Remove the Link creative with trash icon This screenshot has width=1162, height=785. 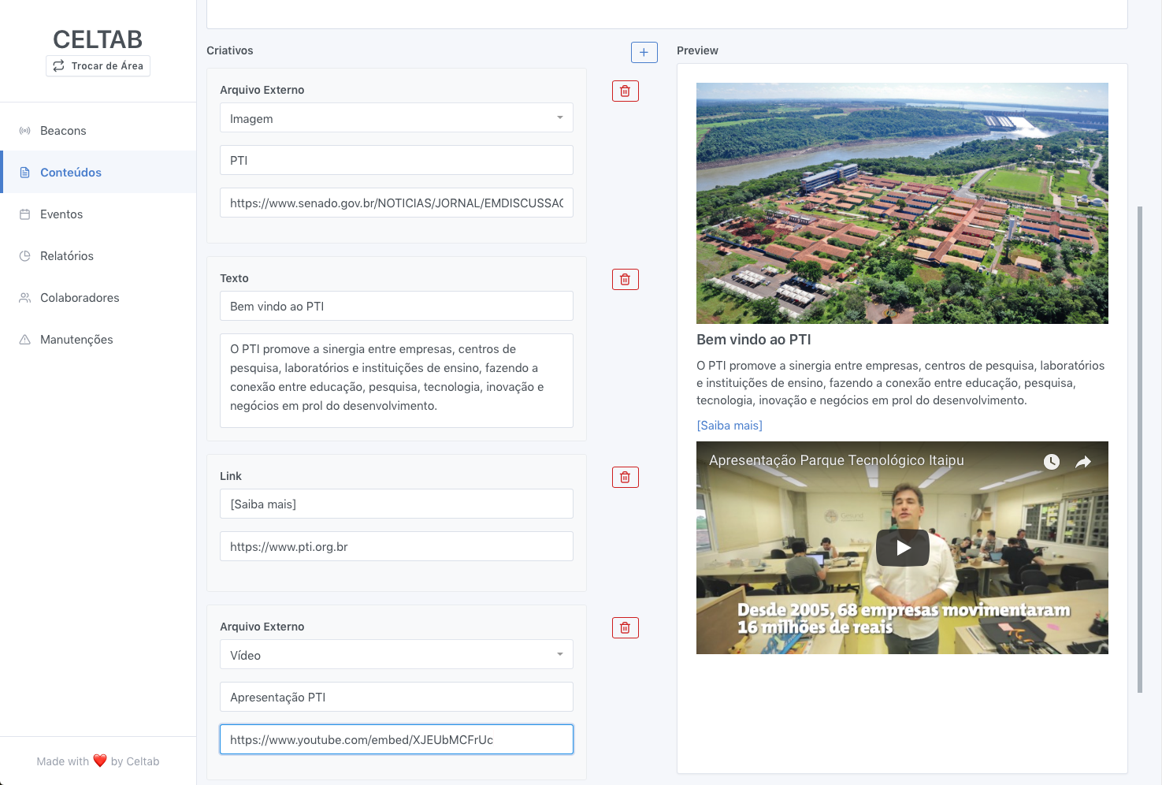coord(625,478)
